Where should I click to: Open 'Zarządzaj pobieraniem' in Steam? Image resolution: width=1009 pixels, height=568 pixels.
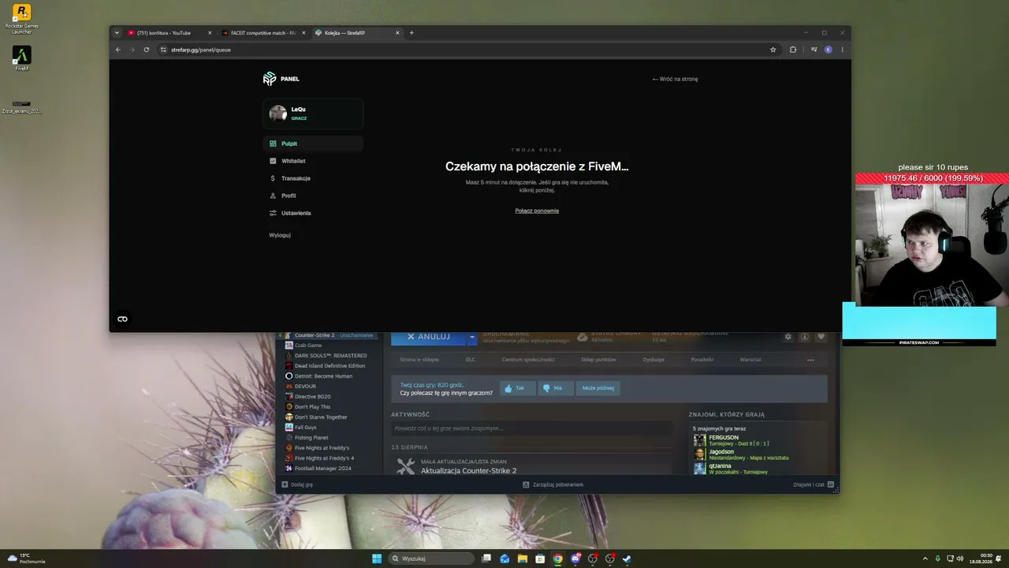[553, 484]
